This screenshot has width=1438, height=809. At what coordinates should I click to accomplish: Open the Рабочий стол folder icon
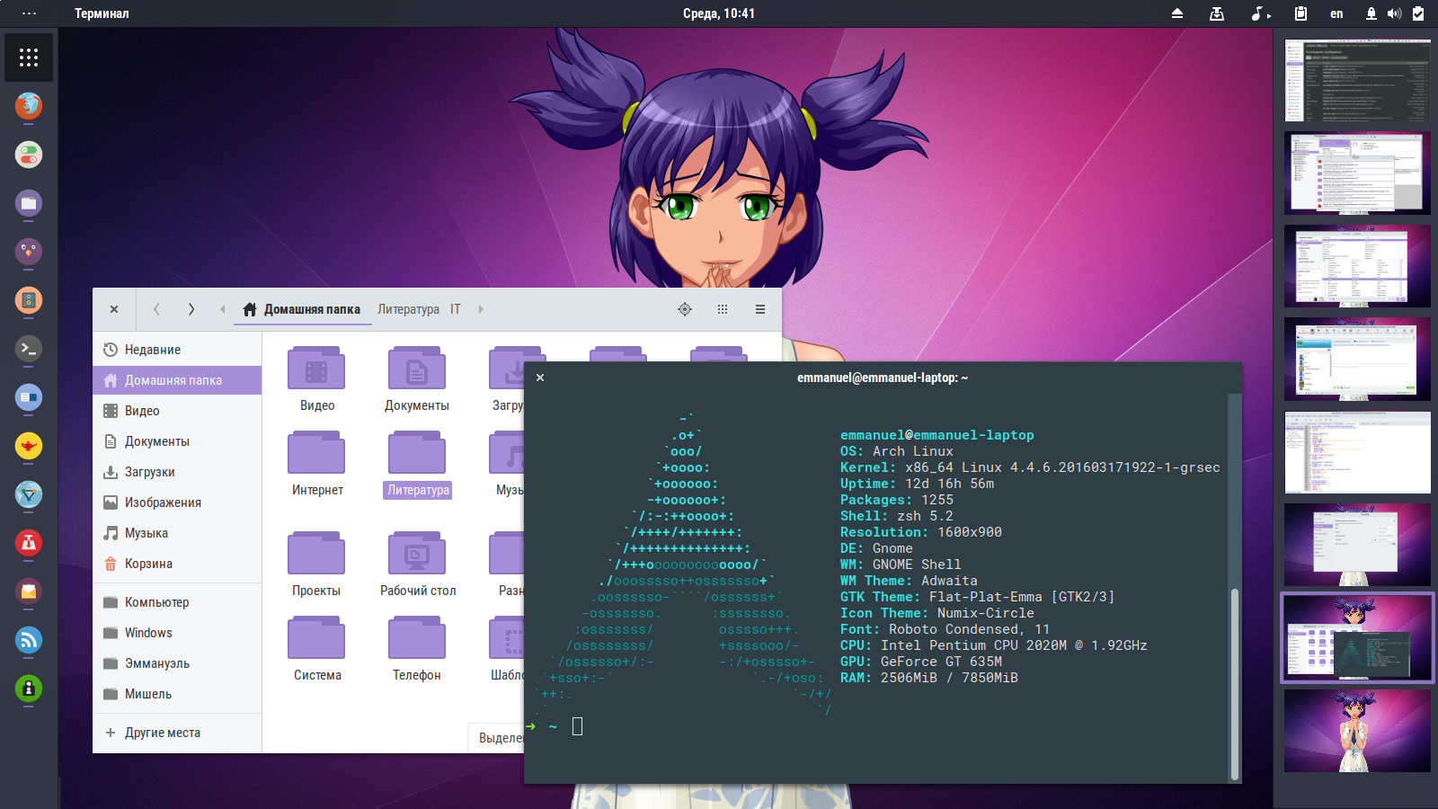coord(417,554)
